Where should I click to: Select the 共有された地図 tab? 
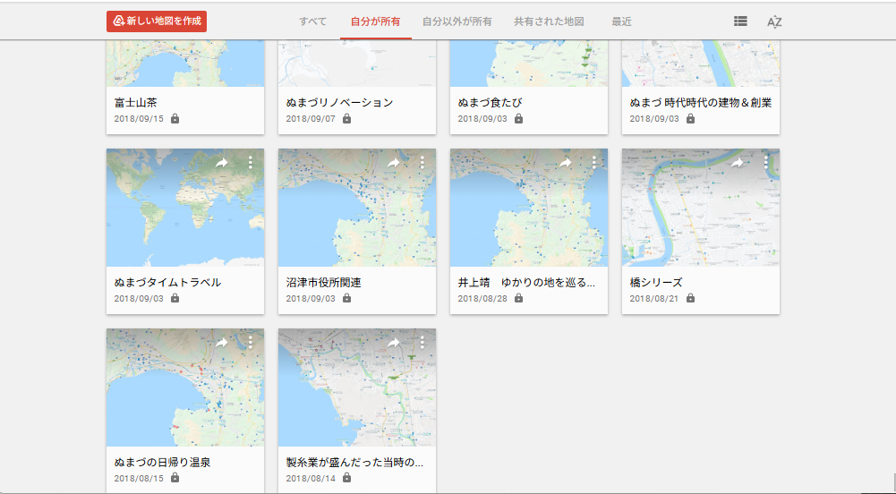(x=549, y=21)
